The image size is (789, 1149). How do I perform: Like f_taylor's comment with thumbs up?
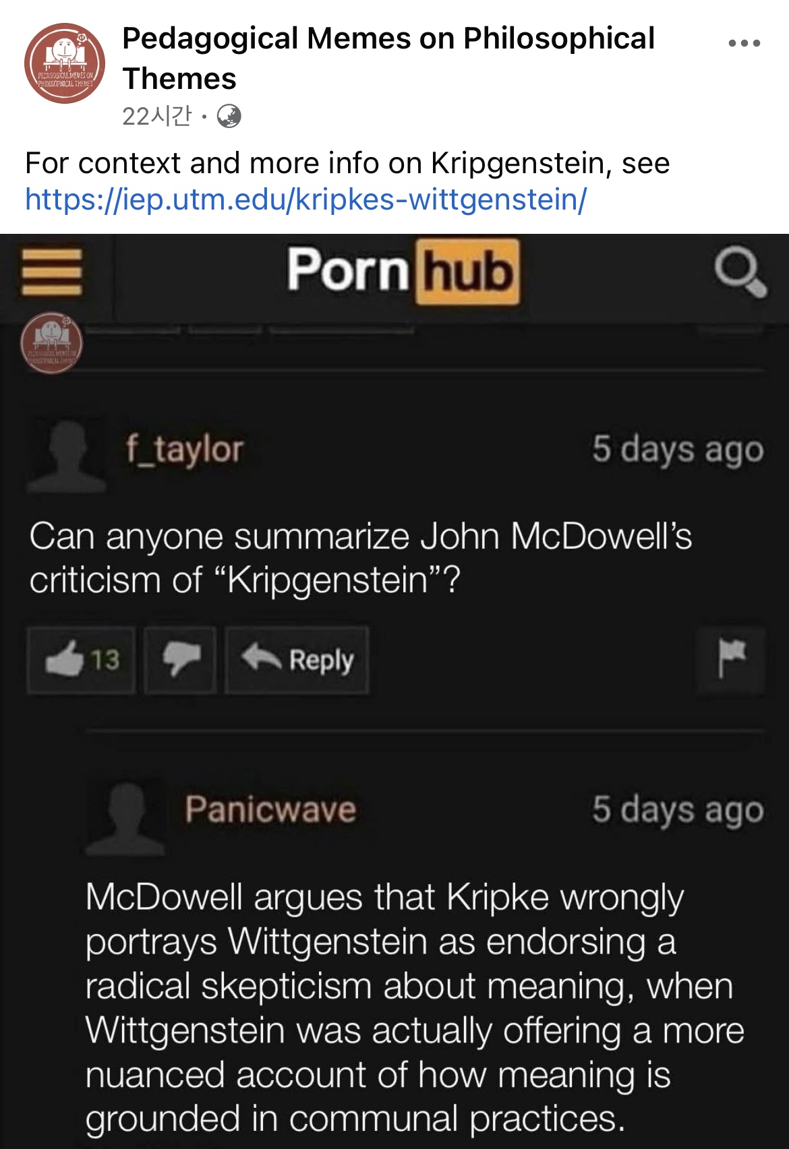pos(82,660)
